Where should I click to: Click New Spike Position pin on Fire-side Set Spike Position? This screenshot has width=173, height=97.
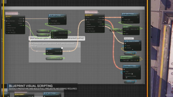coord(50,23)
